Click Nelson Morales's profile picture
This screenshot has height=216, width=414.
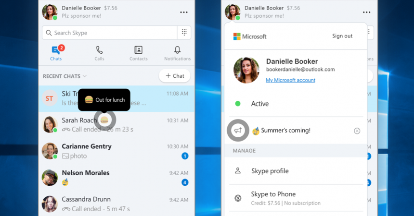[x=50, y=178]
